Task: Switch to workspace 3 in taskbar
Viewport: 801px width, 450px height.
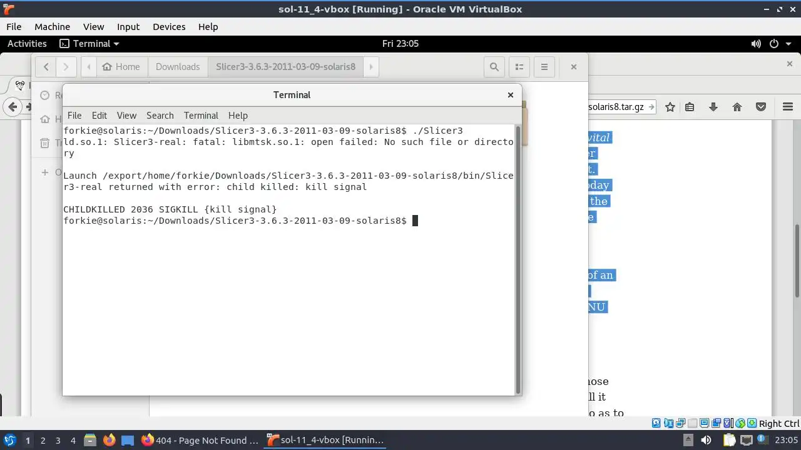Action: (58, 441)
